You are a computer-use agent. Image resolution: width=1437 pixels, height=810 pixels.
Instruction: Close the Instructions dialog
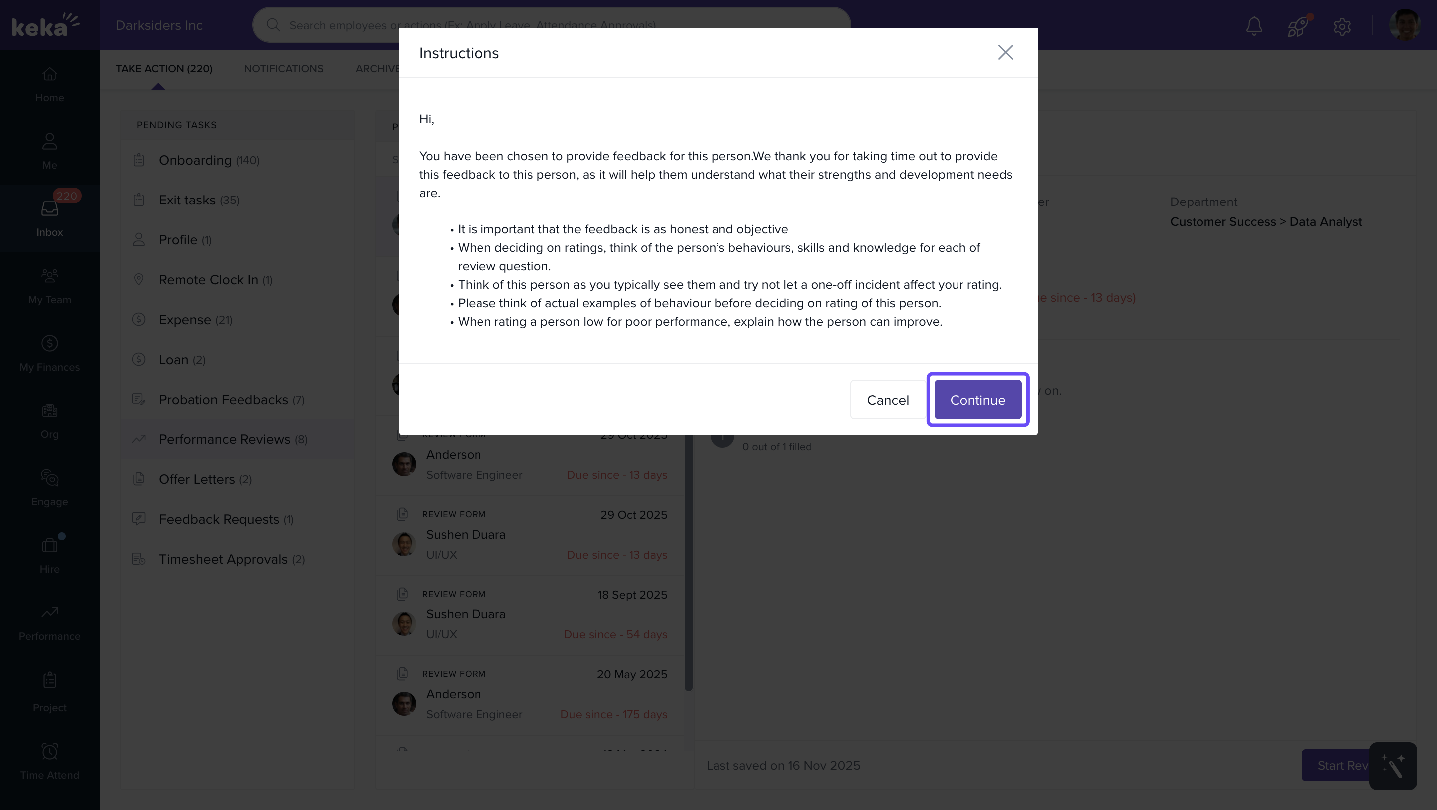click(x=1005, y=52)
